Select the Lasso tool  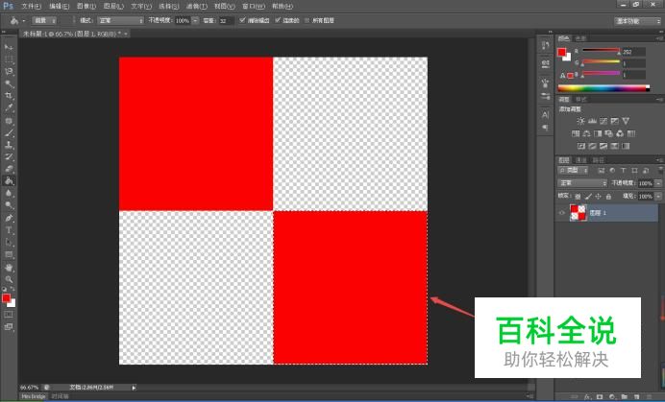click(x=9, y=72)
